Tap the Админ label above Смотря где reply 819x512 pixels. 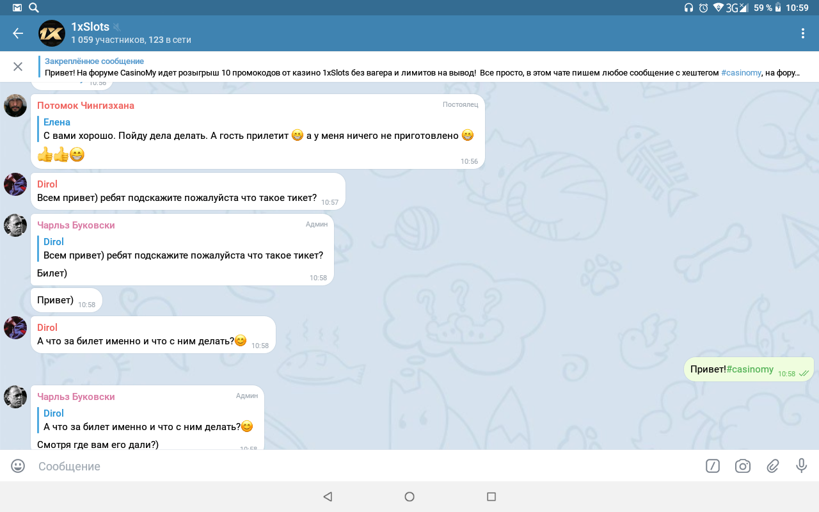click(x=247, y=396)
